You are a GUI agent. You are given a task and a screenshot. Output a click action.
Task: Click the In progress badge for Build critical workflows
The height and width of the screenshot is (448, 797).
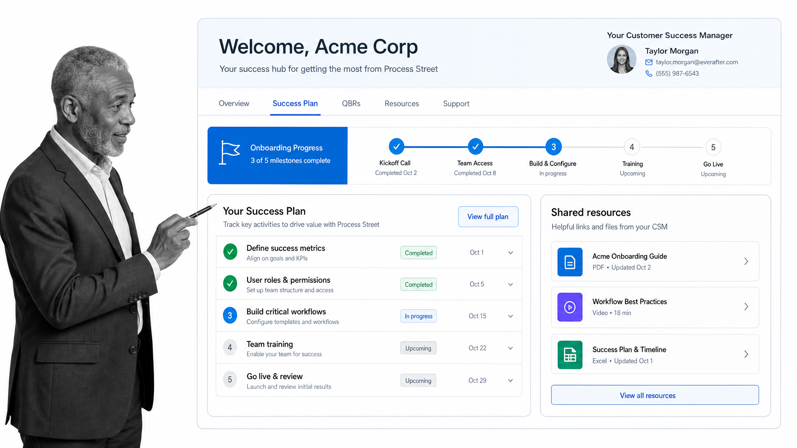tap(418, 316)
